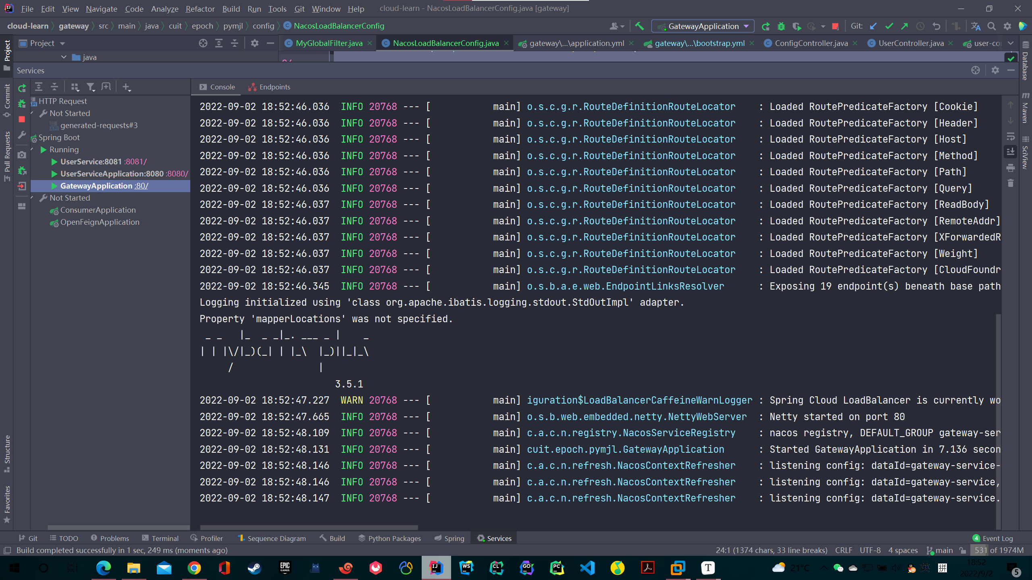The width and height of the screenshot is (1032, 580).
Task: Click Git Rollback undo arrow
Action: pyautogui.click(x=936, y=26)
